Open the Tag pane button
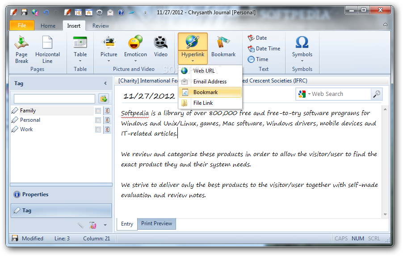The image size is (403, 256). pos(61,211)
